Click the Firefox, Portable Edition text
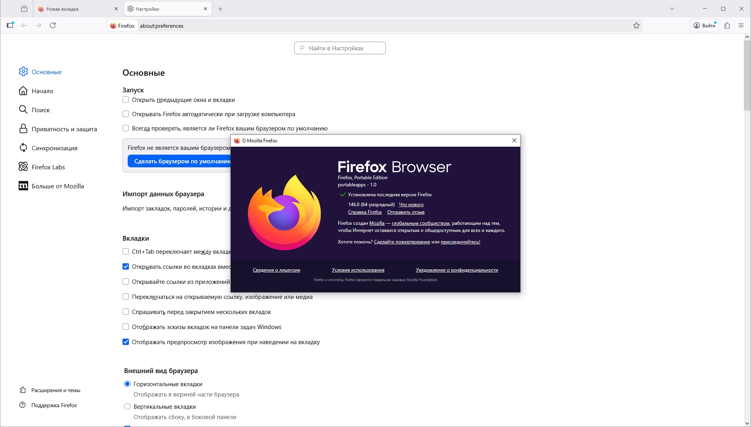Image resolution: width=751 pixels, height=427 pixels. 362,178
